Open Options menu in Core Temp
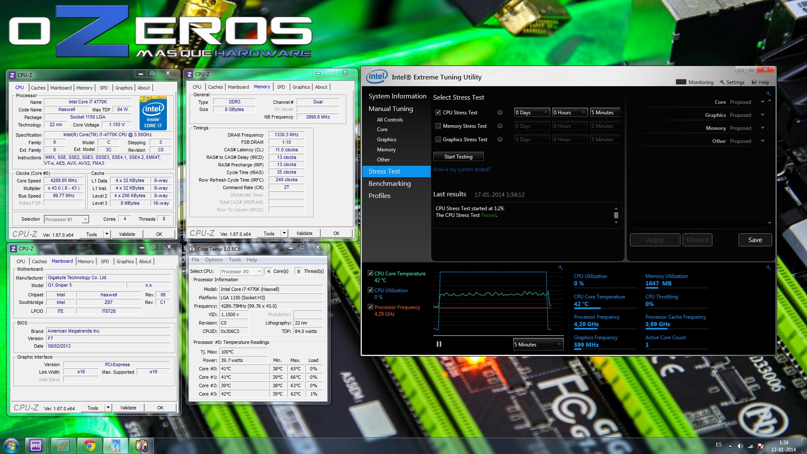Viewport: 807px width, 454px height. 214,260
